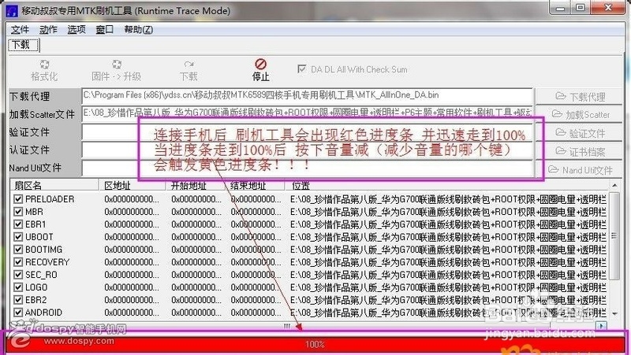Click the horizontal scroll right arrow

tap(601, 326)
